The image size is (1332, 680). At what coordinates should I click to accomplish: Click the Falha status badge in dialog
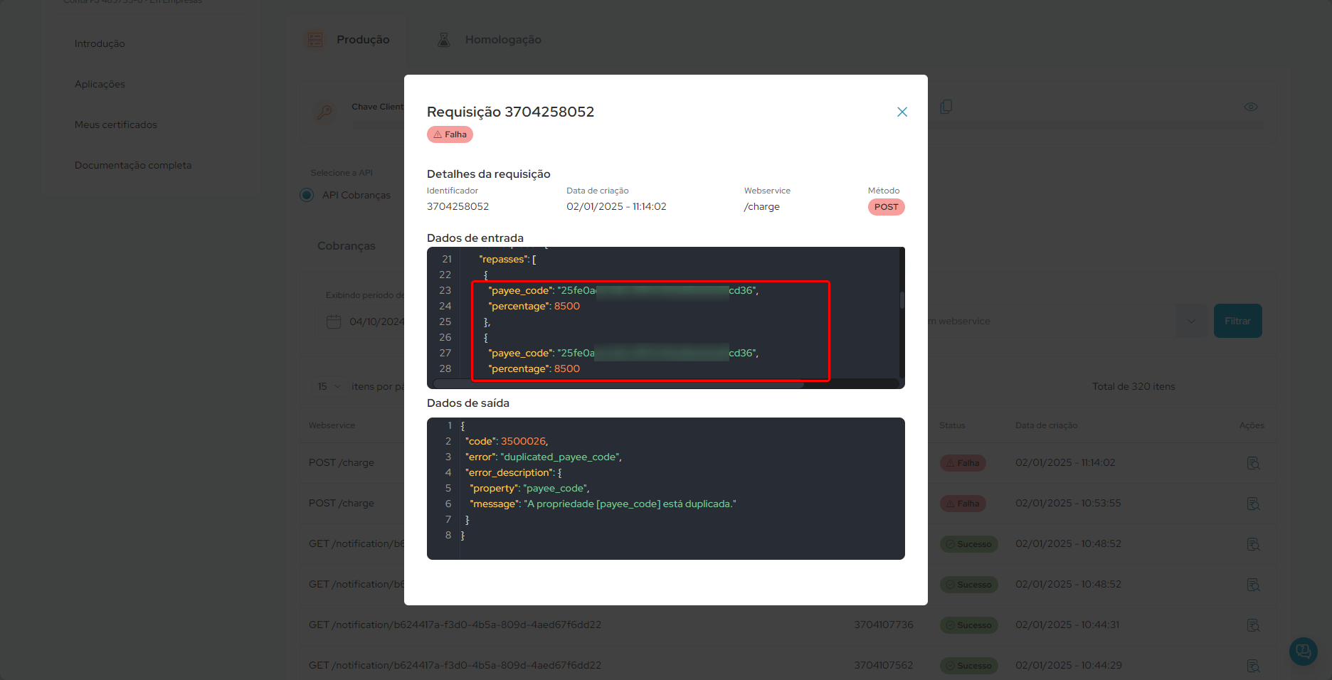(450, 134)
